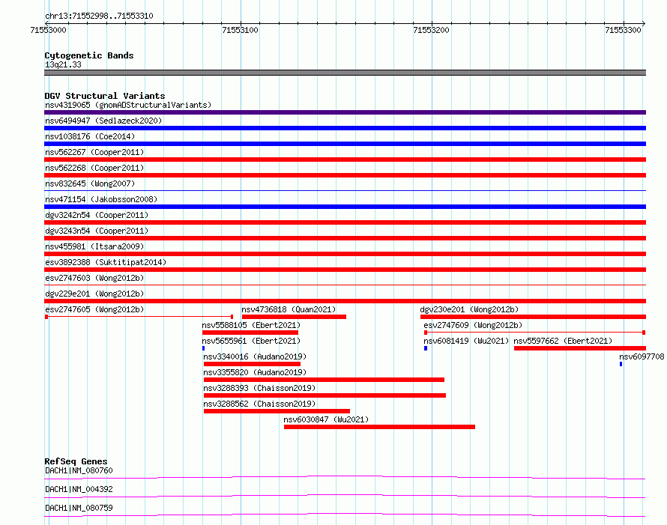Select the esv3892388 (Suktitipat2014) label
This screenshot has height=525, width=667.
click(x=106, y=262)
